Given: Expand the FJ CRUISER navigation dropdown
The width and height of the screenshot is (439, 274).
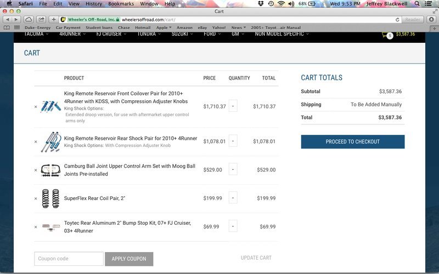Looking at the screenshot, I should (111, 34).
